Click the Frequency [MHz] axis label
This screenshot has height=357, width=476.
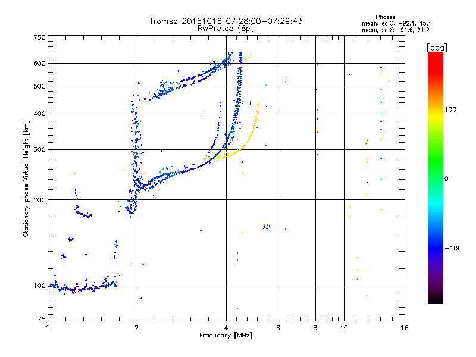(x=226, y=335)
